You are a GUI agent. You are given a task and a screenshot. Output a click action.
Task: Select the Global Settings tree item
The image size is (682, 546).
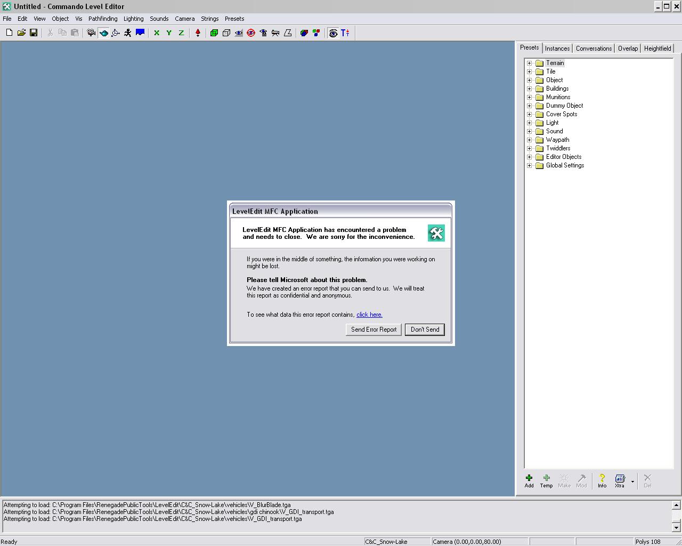click(x=565, y=165)
